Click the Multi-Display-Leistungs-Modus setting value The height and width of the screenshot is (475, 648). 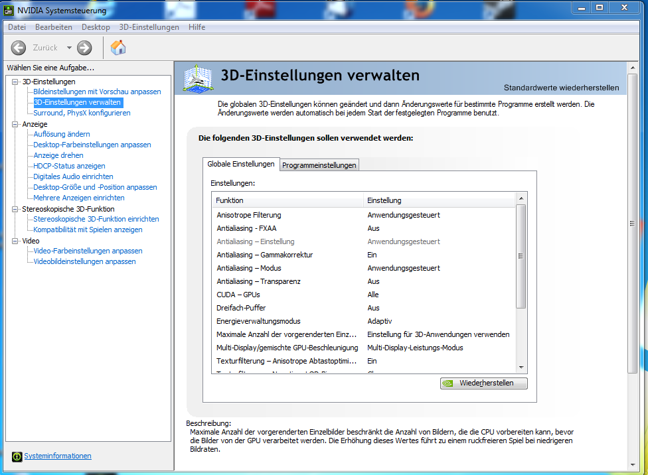point(415,348)
